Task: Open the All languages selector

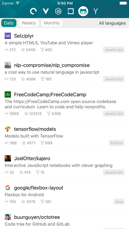Action: click(x=112, y=23)
